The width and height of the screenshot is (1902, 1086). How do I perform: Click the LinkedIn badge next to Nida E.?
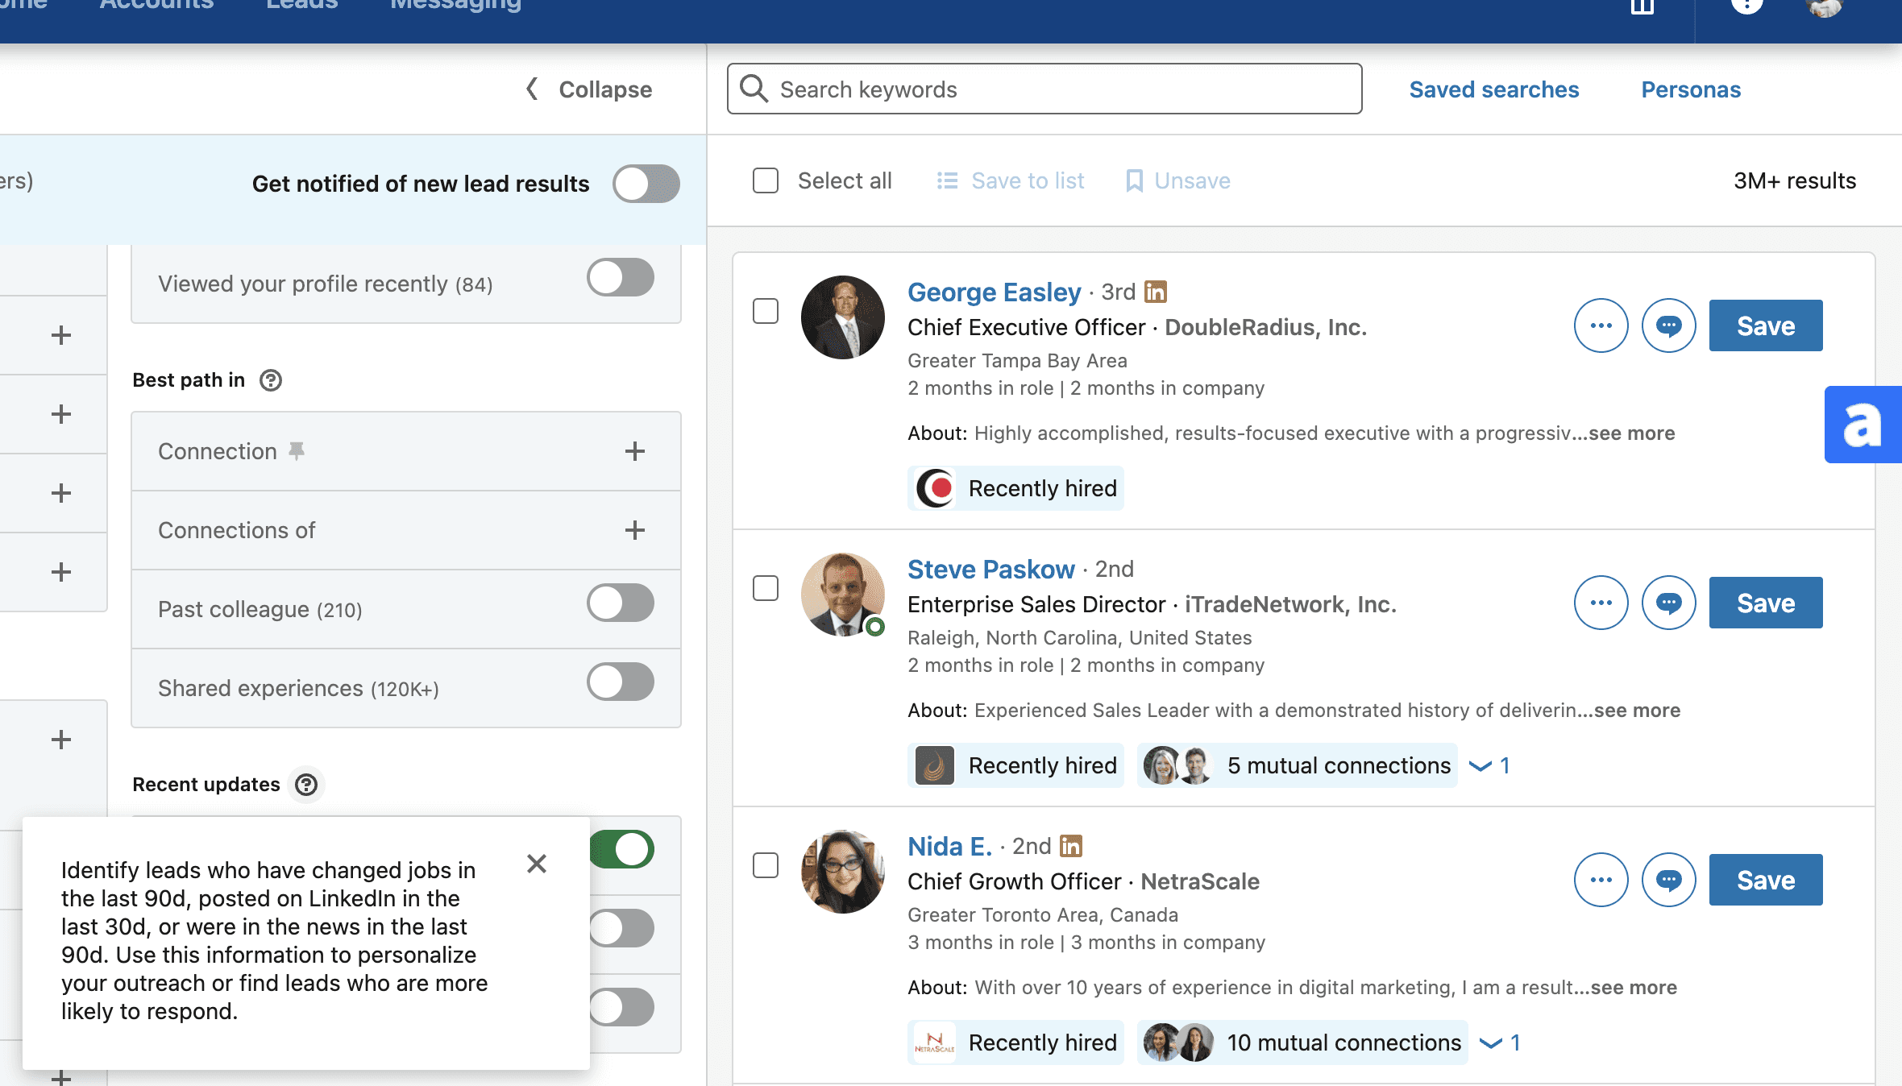(1071, 846)
